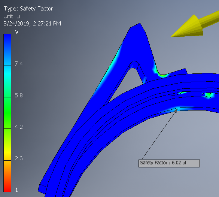
Task: Click the 7.4 legend value label
Action: pos(19,64)
